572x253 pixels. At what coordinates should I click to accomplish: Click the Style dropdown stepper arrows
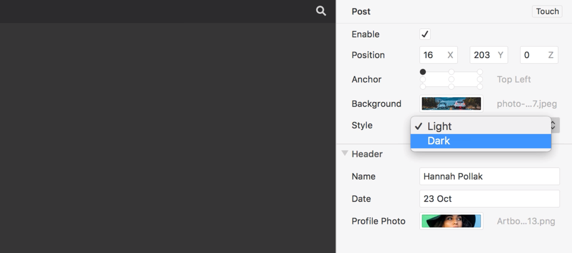[x=555, y=125]
